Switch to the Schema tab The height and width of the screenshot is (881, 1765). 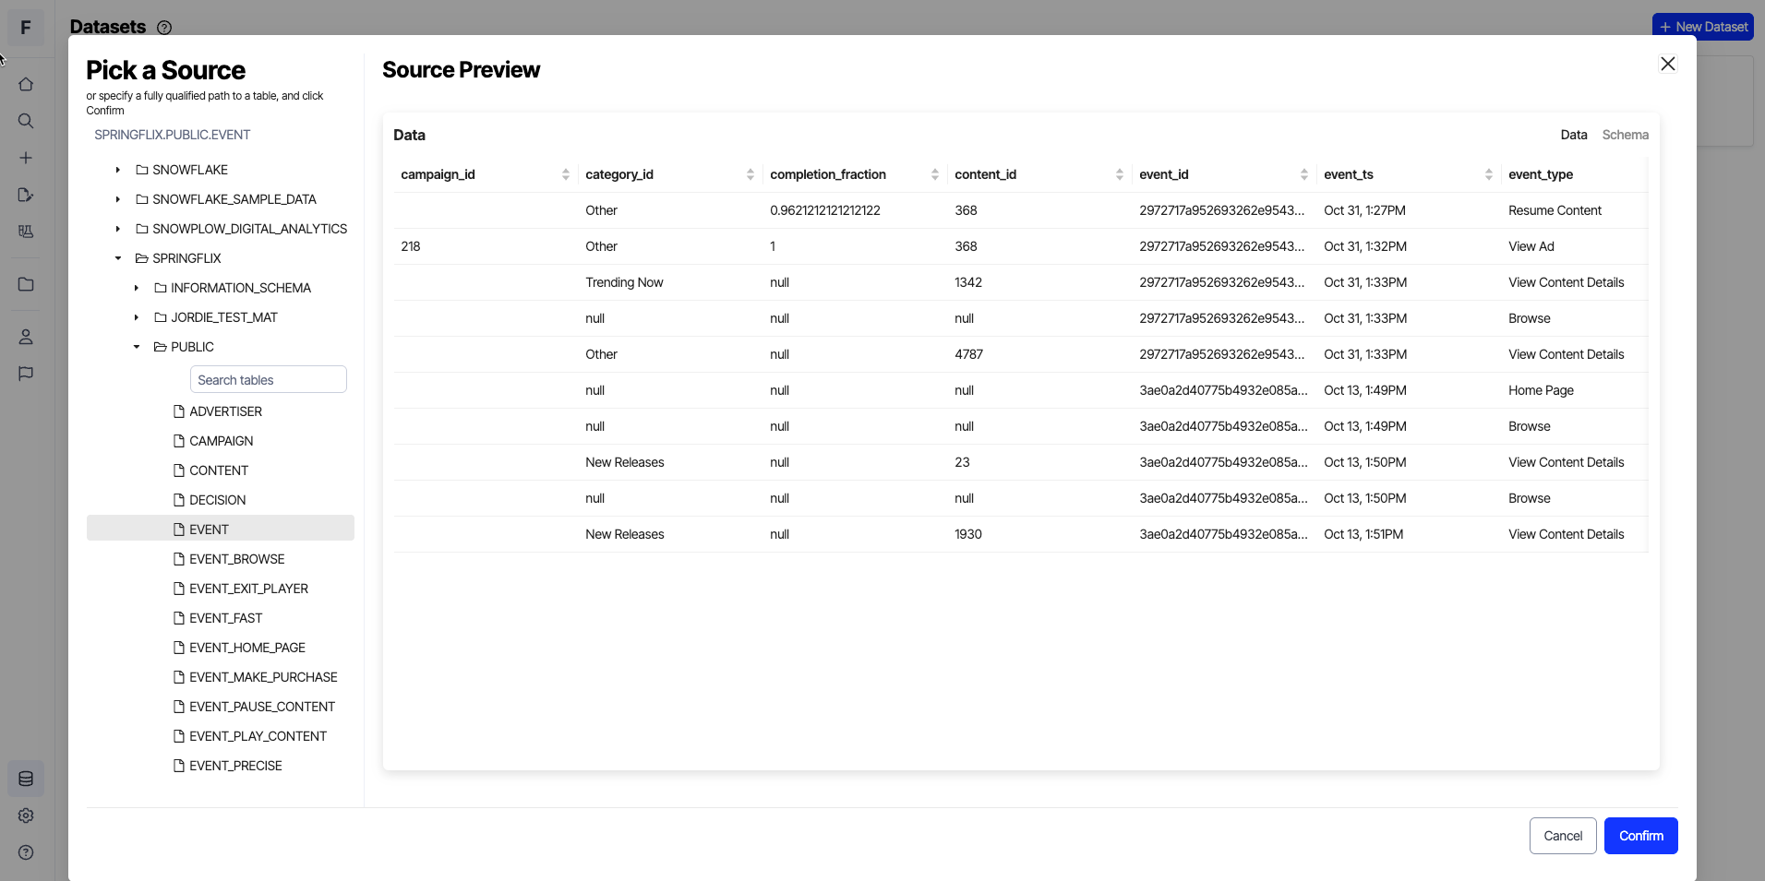pos(1625,135)
